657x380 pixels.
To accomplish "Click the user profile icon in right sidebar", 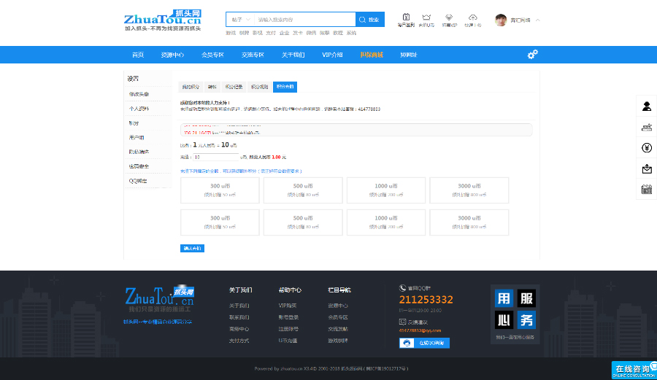I will point(646,106).
